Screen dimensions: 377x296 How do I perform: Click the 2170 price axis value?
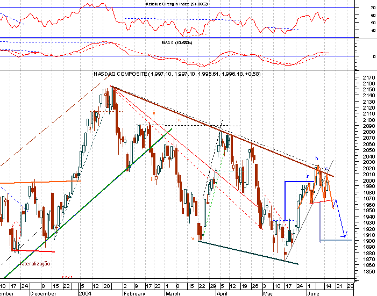tap(368, 77)
